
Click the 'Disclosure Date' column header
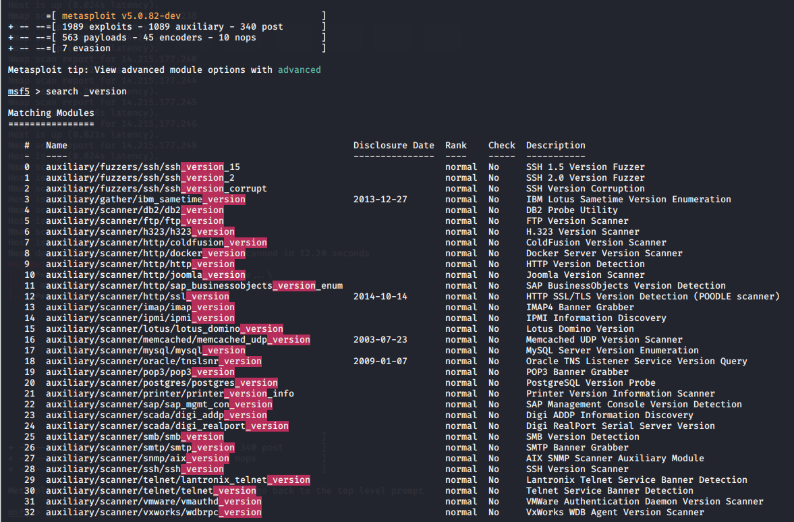click(393, 145)
